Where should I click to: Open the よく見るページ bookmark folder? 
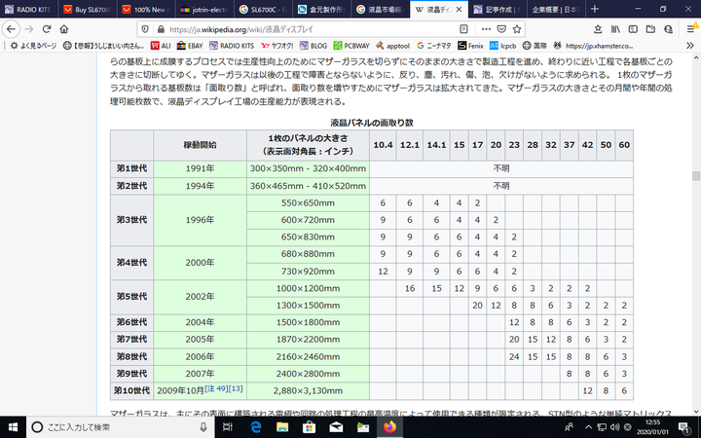[33, 46]
